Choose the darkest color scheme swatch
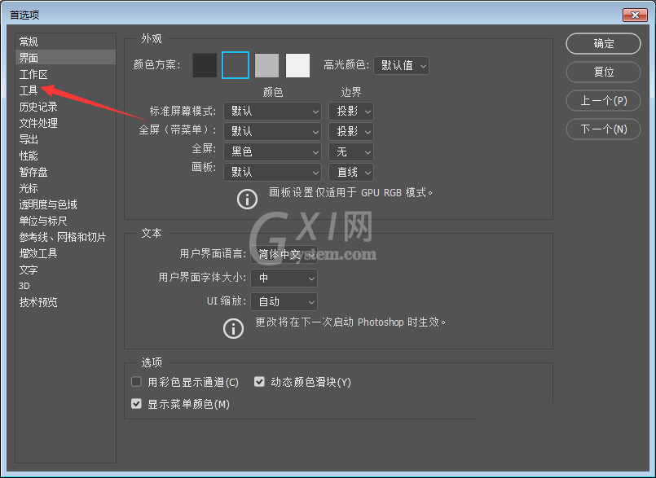The image size is (656, 478). point(205,65)
